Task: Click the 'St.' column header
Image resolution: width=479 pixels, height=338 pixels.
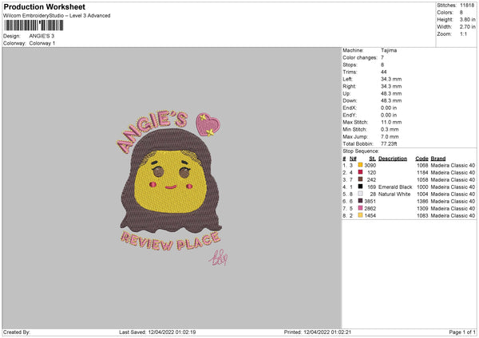Action: tap(372, 159)
